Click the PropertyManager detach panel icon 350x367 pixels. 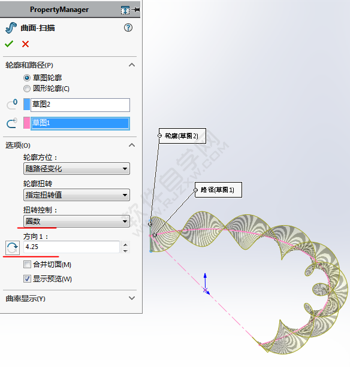[x=125, y=10]
